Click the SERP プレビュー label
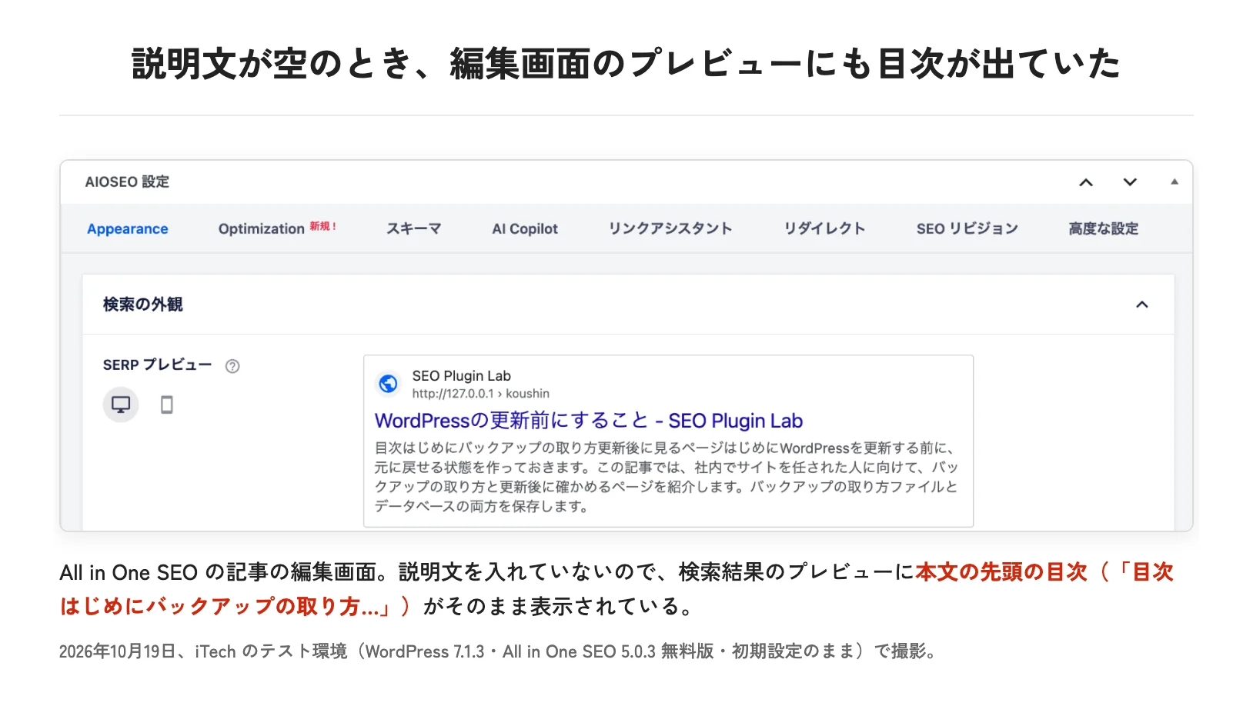1253x706 pixels. coord(157,365)
